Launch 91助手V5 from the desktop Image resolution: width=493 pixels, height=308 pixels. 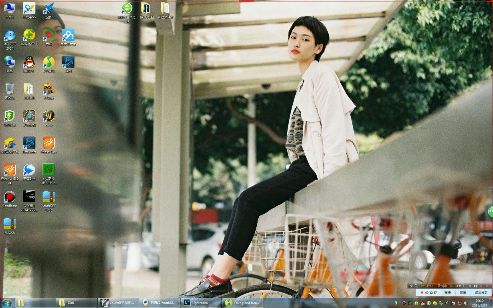[29, 11]
